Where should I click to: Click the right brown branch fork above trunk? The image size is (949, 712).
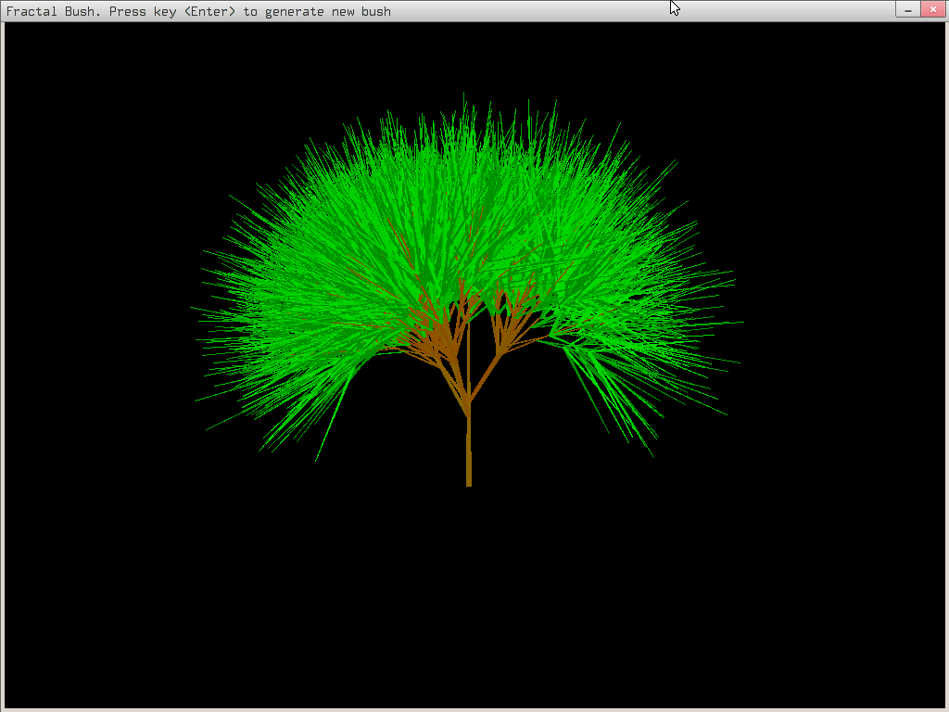tap(500, 352)
